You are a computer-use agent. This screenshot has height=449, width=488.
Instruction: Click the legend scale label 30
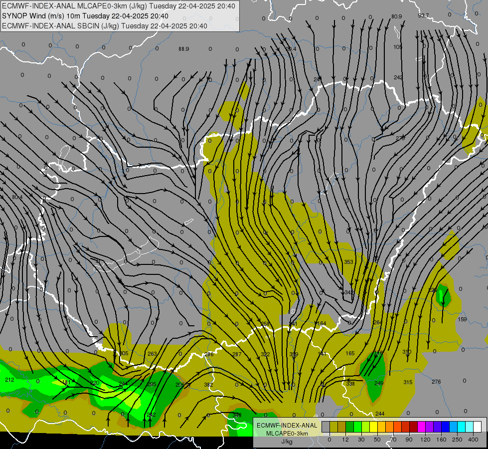(x=361, y=440)
